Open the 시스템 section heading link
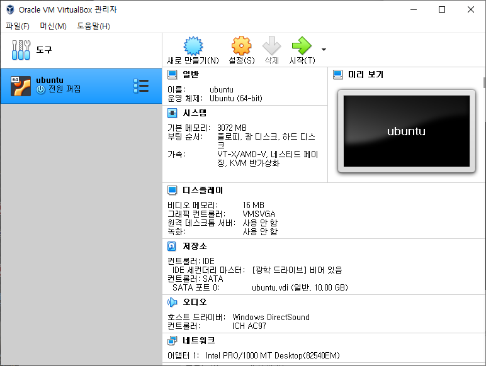486x366 pixels. pos(195,113)
